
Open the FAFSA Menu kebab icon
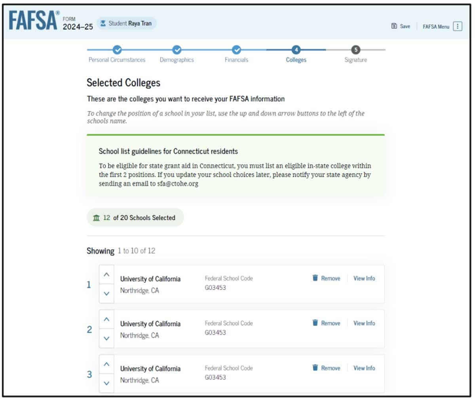click(458, 26)
